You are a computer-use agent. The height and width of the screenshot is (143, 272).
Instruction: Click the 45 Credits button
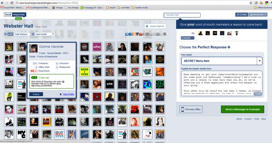tap(242, 15)
